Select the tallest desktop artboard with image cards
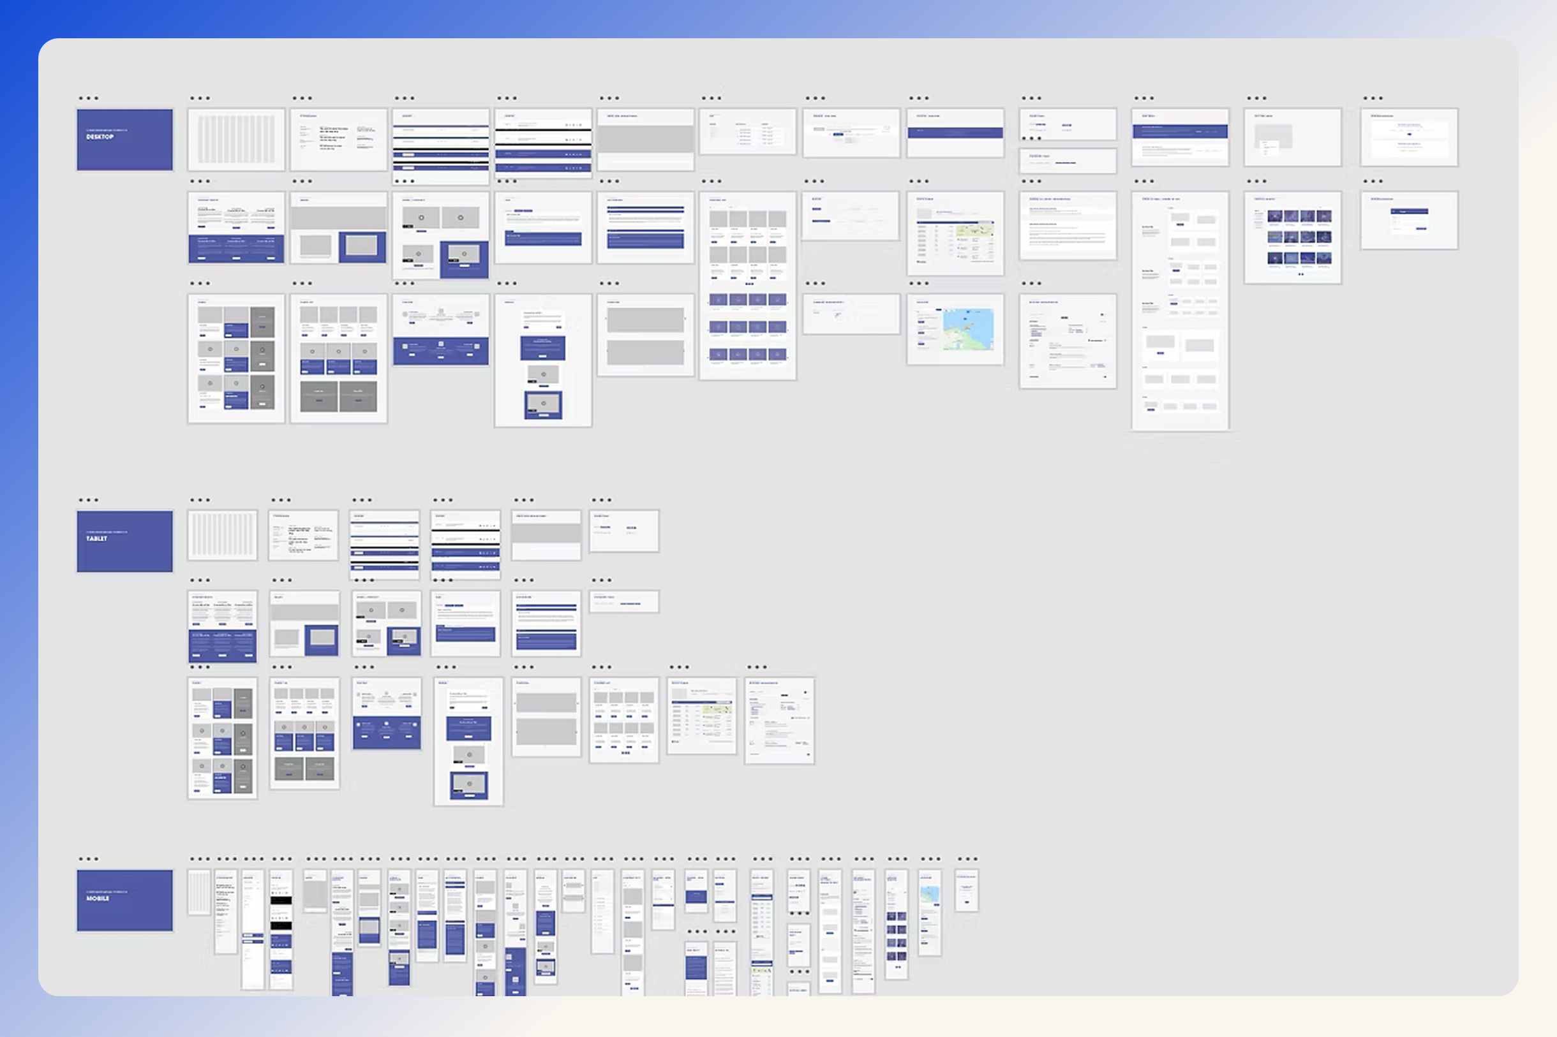Image resolution: width=1557 pixels, height=1037 pixels. [1180, 311]
